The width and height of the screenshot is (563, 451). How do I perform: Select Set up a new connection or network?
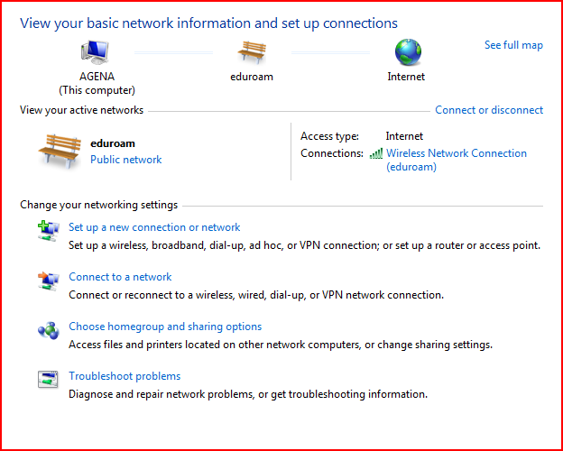(154, 227)
